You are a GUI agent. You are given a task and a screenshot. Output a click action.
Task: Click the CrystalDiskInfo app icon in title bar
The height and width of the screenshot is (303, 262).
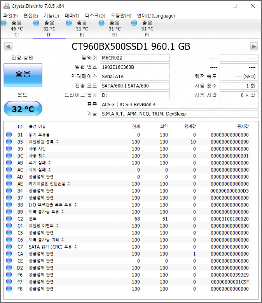(5, 6)
